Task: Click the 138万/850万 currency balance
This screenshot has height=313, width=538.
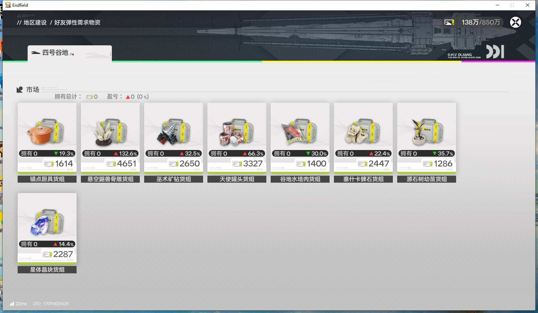Action: pyautogui.click(x=480, y=22)
